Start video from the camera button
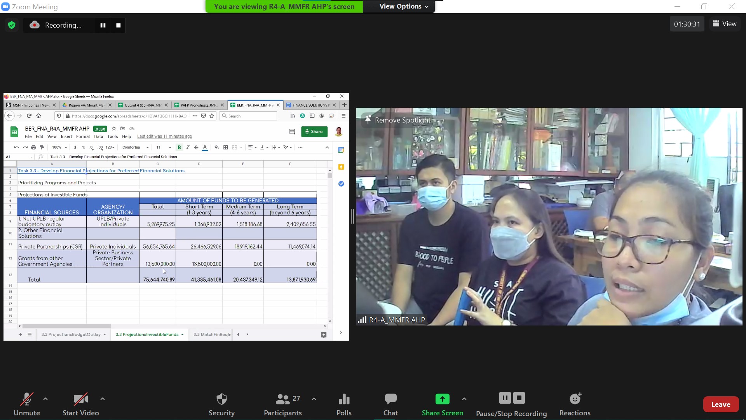Screen dimensions: 746x420 click(81, 404)
